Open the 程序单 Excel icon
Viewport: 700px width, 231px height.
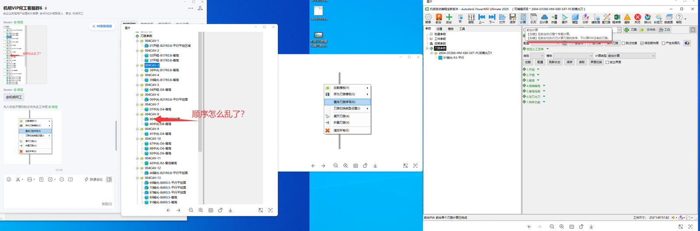click(616, 18)
